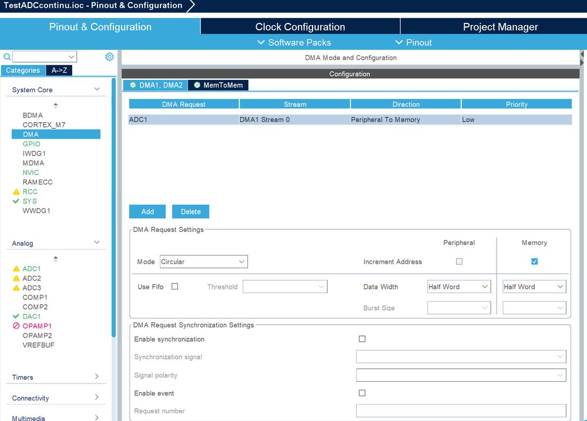
Task: Click the ADC2 warning triangle icon
Action: [x=16, y=278]
